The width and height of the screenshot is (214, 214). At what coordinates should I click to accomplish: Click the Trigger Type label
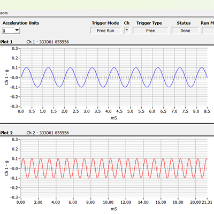[149, 23]
